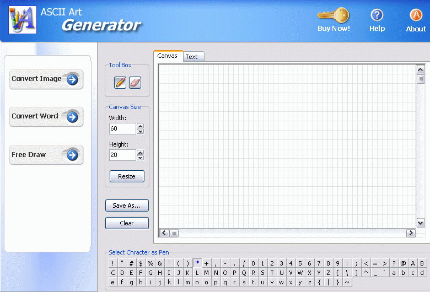Screen dimensions: 430x292
Task: Open Help from the question mark icon
Action: pos(377,15)
